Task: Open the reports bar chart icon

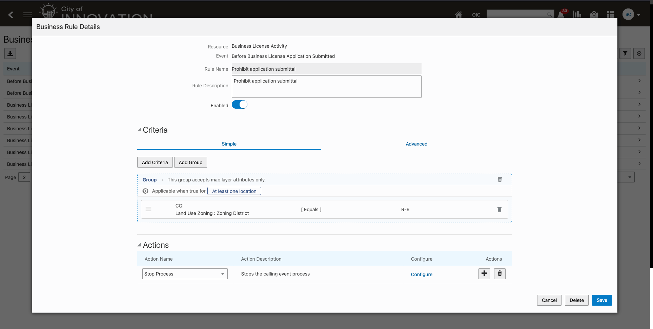Action: coord(577,14)
